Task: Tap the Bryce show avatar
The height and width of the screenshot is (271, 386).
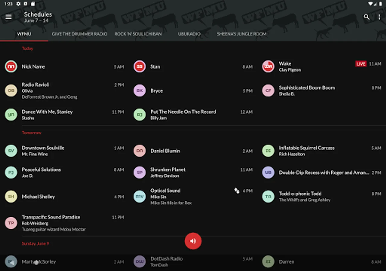Action: click(140, 91)
